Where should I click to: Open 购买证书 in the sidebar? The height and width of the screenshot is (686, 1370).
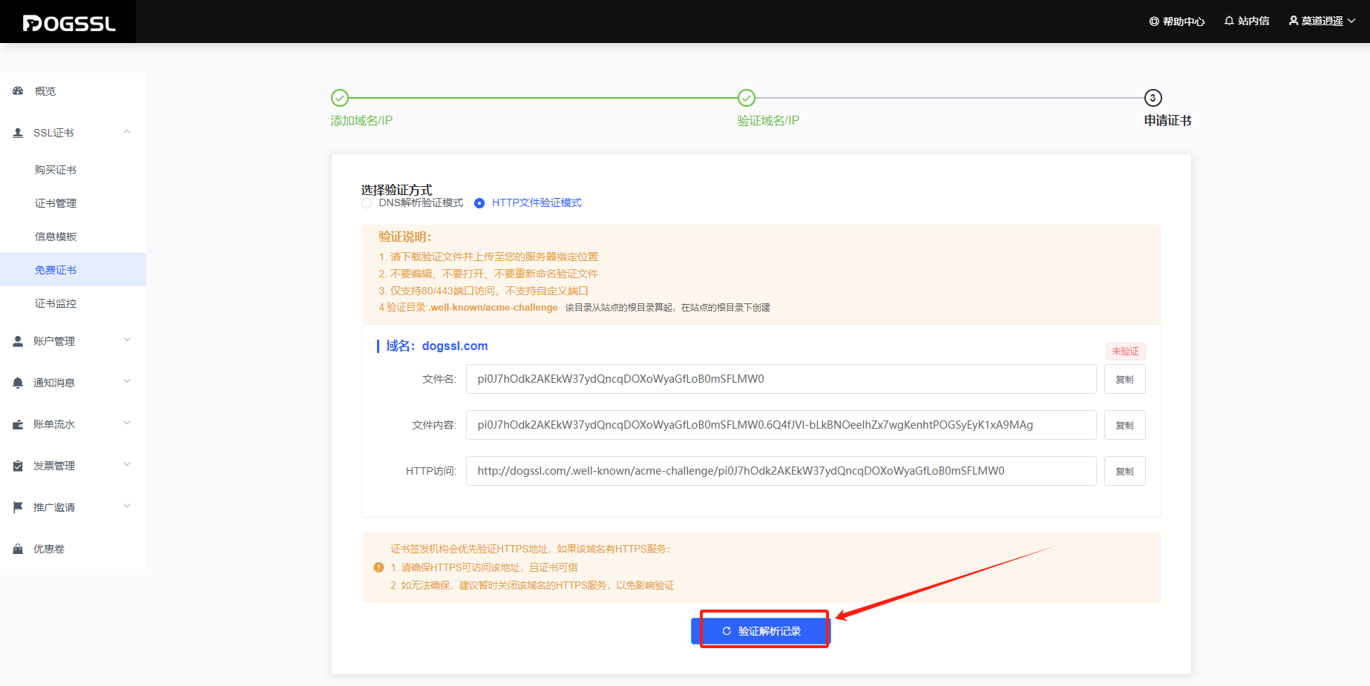tap(73, 170)
